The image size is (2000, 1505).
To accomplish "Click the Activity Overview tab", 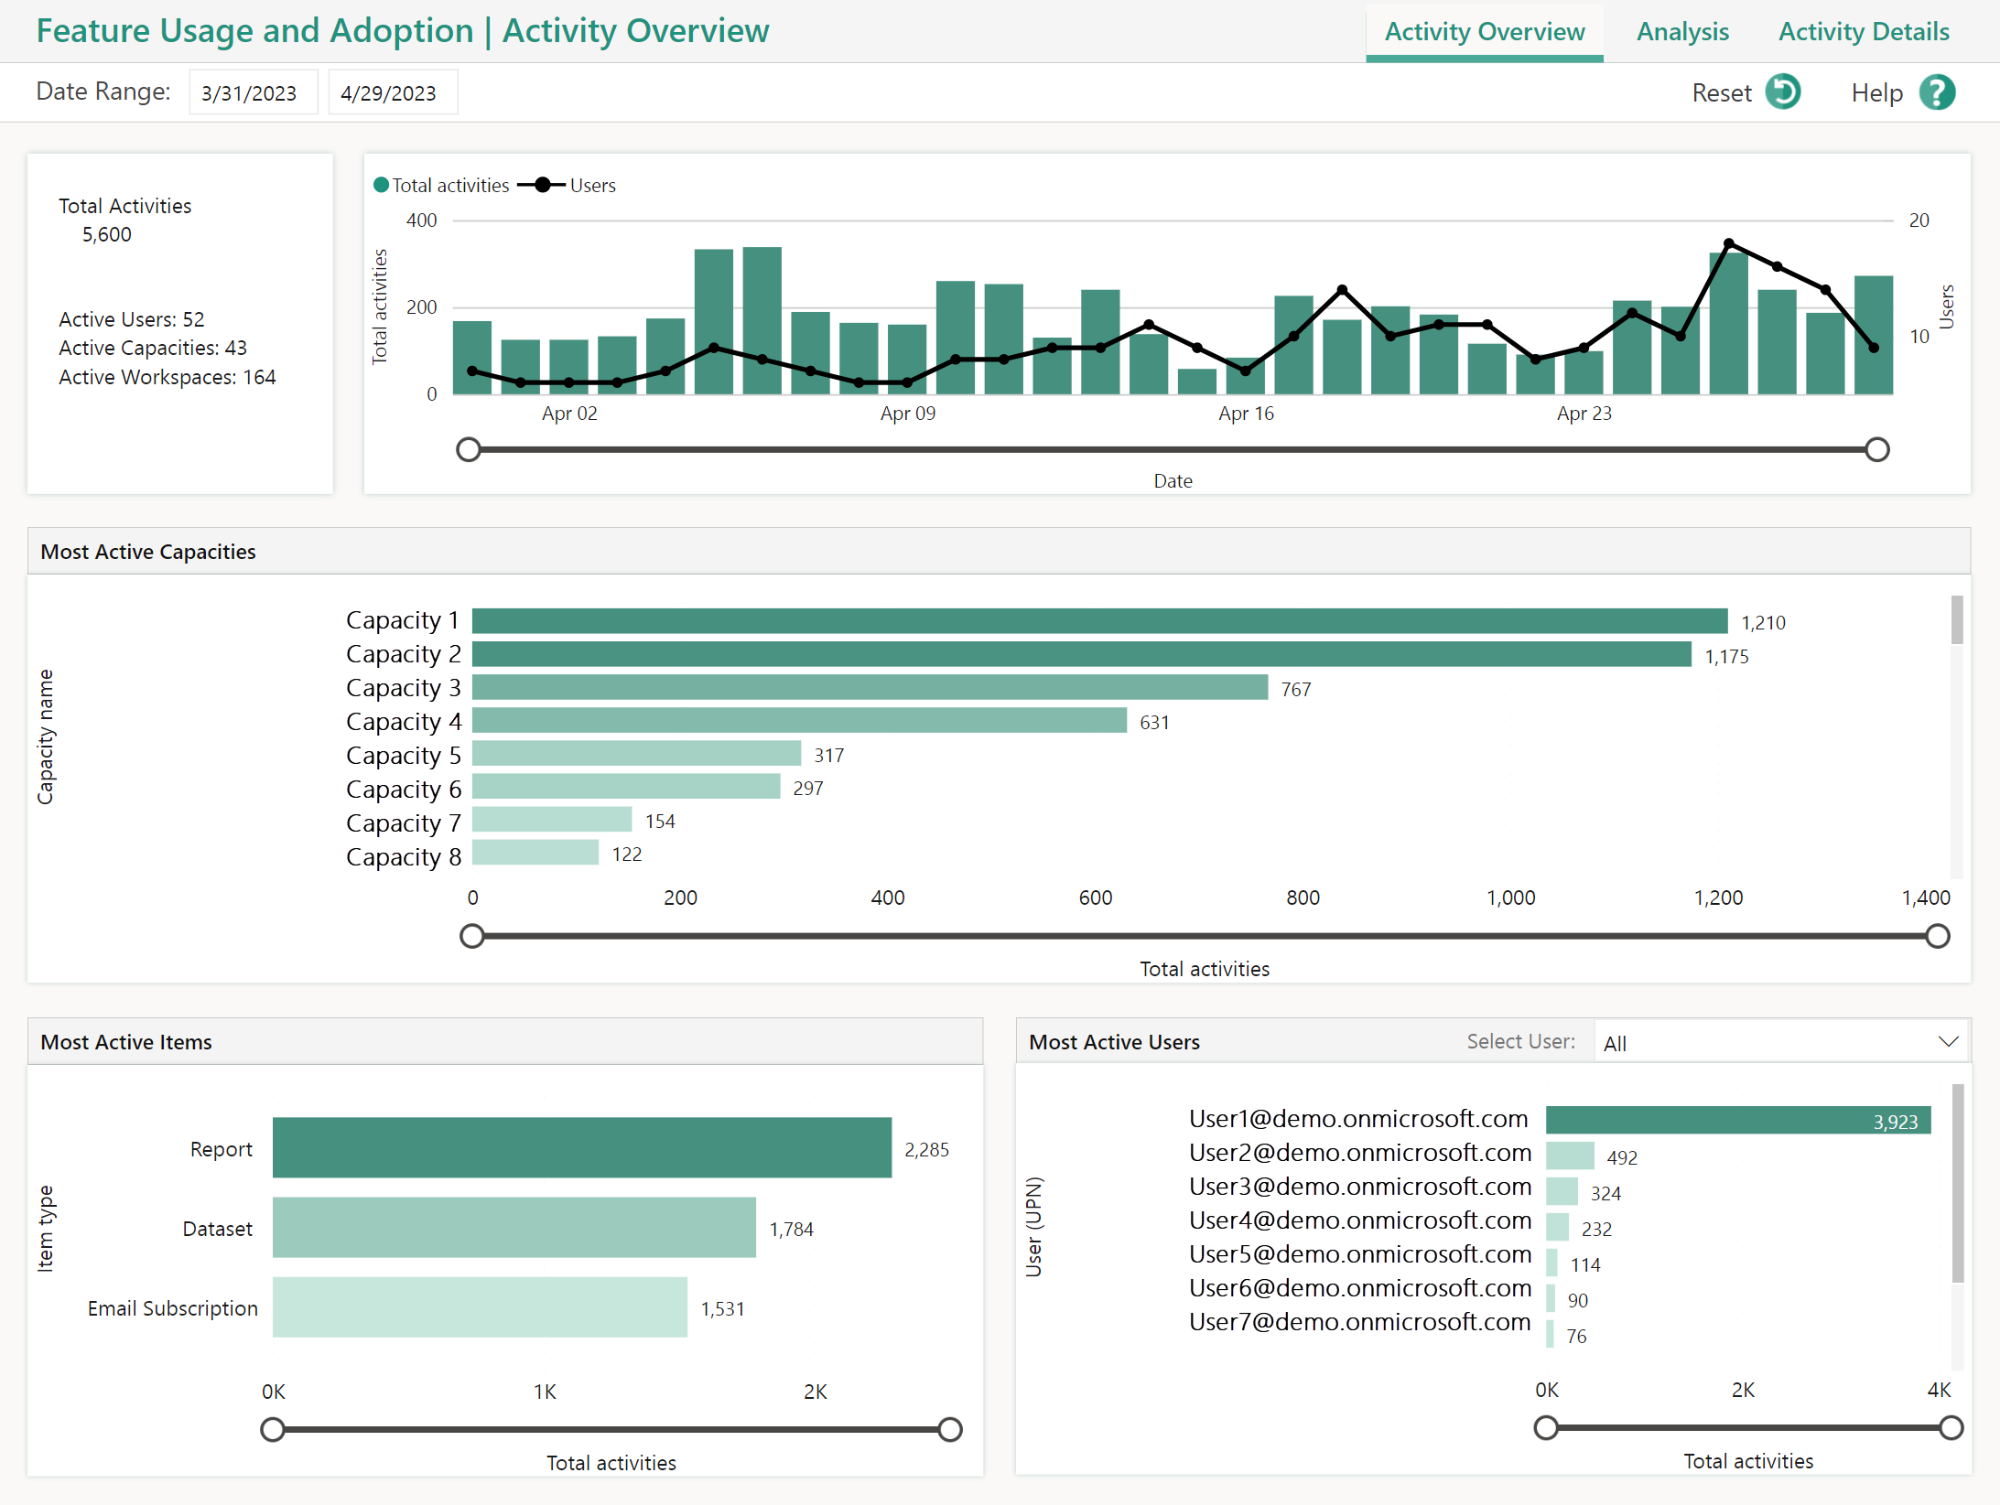I will (x=1483, y=28).
